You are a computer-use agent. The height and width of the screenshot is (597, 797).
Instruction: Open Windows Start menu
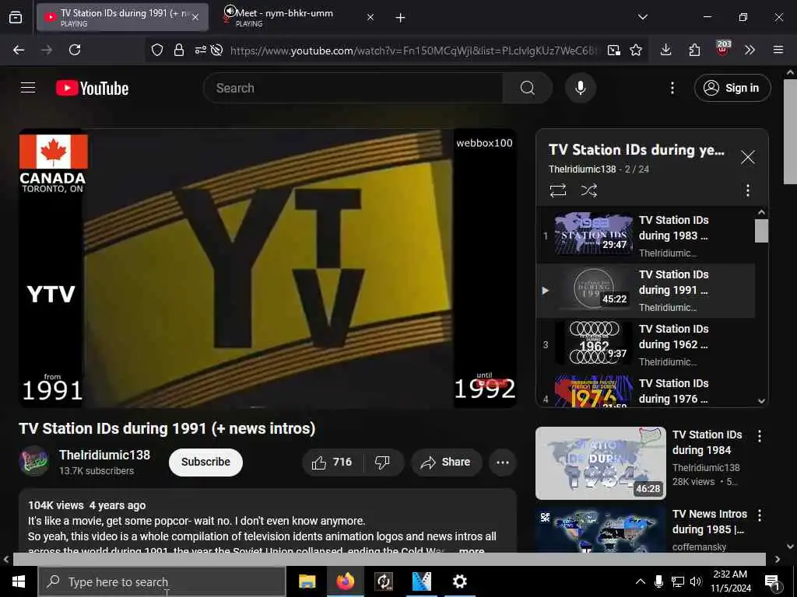click(19, 581)
